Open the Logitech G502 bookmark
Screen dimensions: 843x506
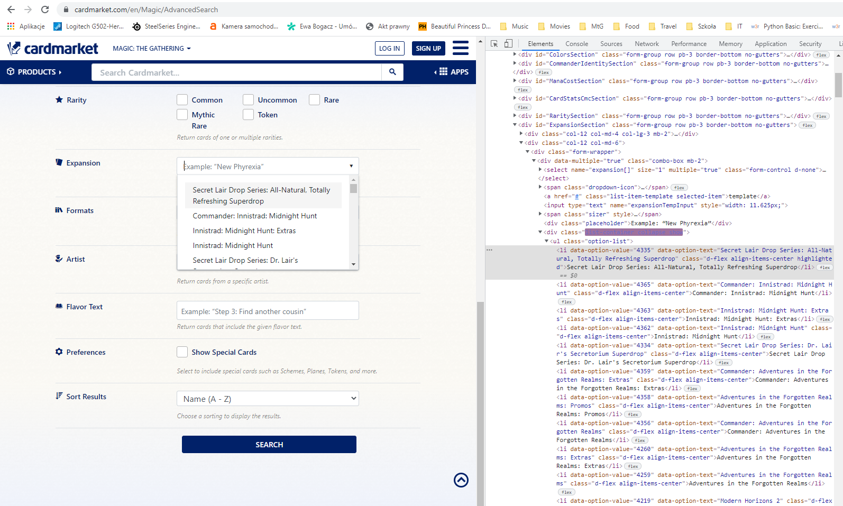click(x=89, y=26)
